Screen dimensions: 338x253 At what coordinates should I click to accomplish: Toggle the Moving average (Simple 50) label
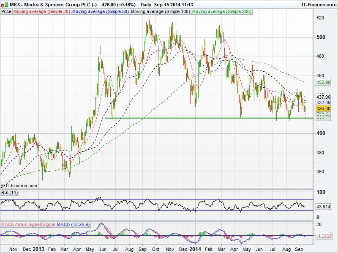coord(100,12)
